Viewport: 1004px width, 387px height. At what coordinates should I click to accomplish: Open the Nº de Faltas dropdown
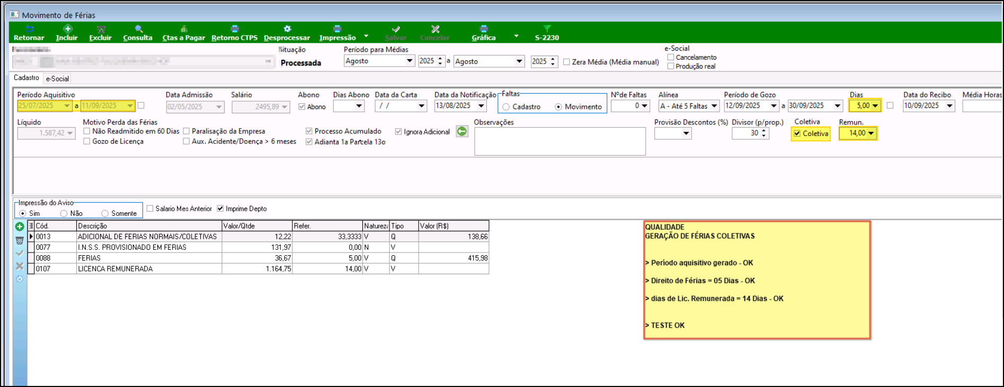point(644,106)
